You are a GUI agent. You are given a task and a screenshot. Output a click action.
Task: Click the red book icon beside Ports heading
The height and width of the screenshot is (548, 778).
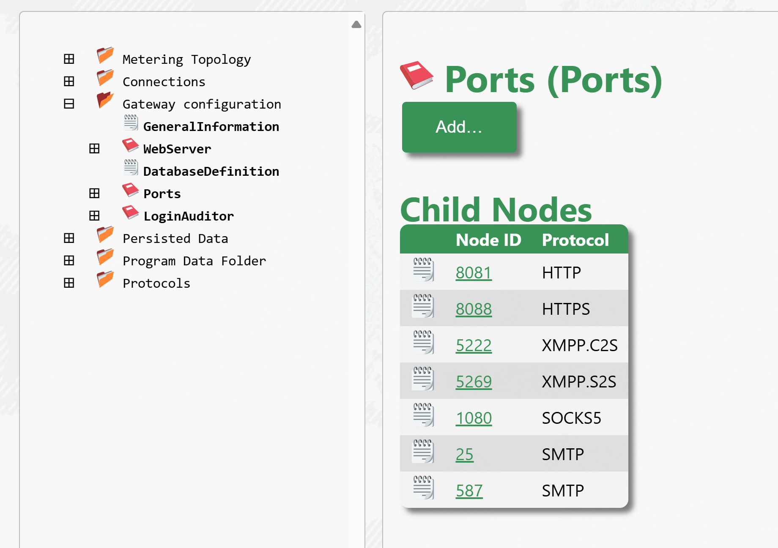tap(417, 76)
